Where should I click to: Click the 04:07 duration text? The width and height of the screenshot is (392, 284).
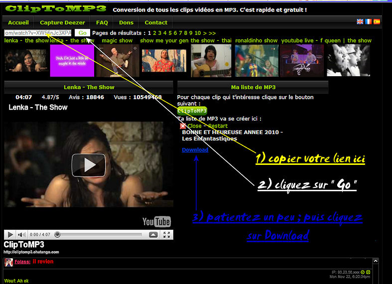point(24,97)
